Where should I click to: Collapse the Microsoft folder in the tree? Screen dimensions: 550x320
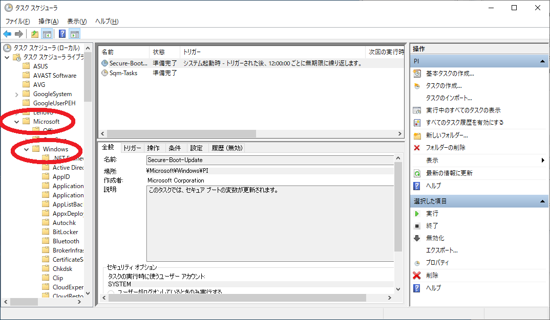click(x=17, y=122)
